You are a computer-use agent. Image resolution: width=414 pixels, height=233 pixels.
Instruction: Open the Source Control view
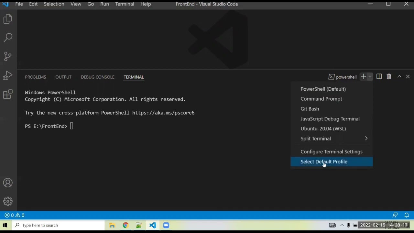pyautogui.click(x=8, y=56)
